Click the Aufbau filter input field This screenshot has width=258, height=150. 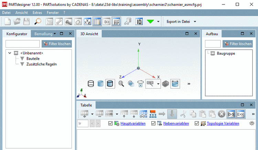(x=213, y=44)
